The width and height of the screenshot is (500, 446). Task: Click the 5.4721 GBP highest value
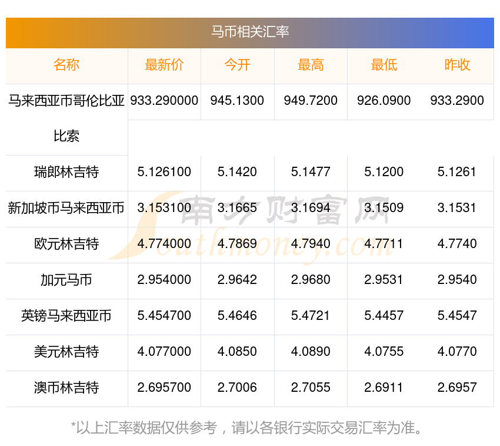[x=311, y=316]
